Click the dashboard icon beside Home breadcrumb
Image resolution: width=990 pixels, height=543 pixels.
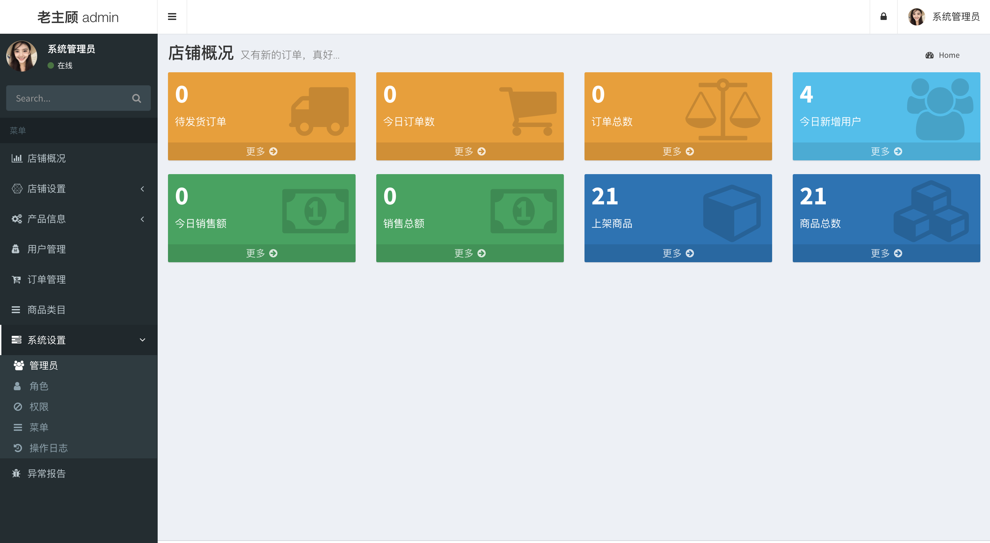tap(929, 55)
